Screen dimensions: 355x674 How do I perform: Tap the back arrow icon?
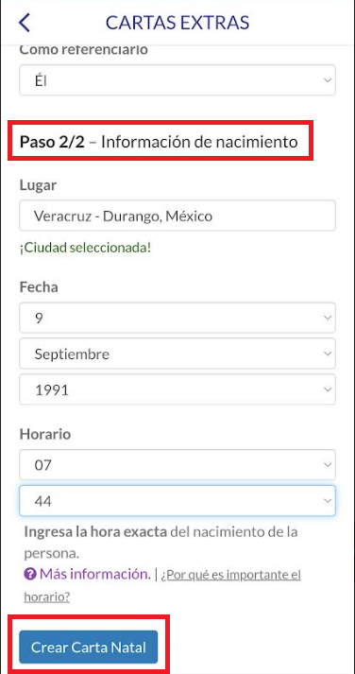[x=25, y=23]
